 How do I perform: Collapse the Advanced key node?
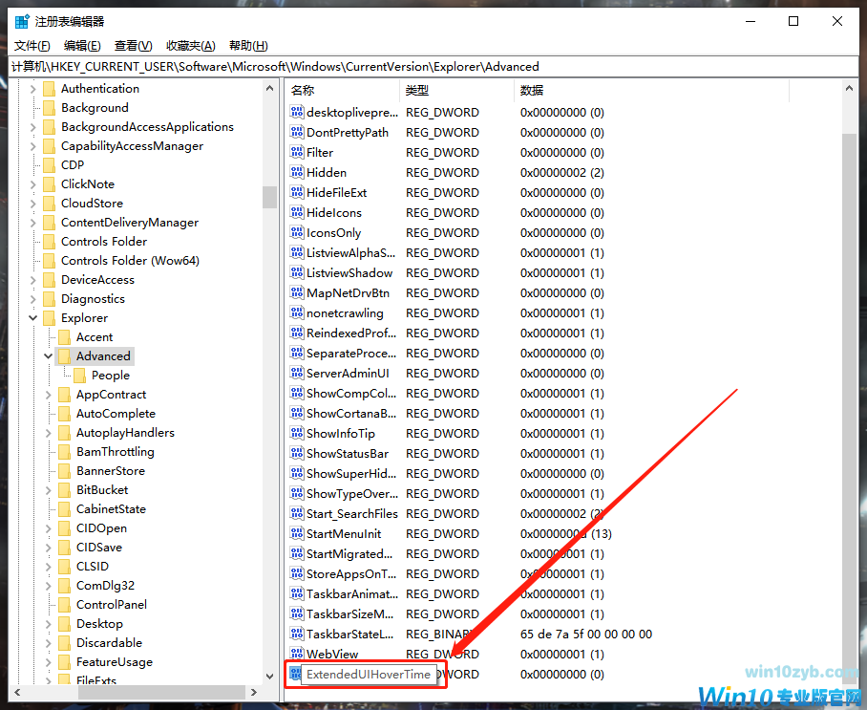(x=50, y=356)
